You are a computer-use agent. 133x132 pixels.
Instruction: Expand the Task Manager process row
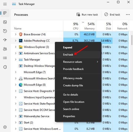tap(16, 60)
